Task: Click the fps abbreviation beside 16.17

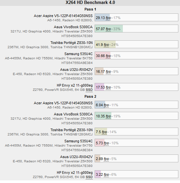Action: tap(108, 71)
